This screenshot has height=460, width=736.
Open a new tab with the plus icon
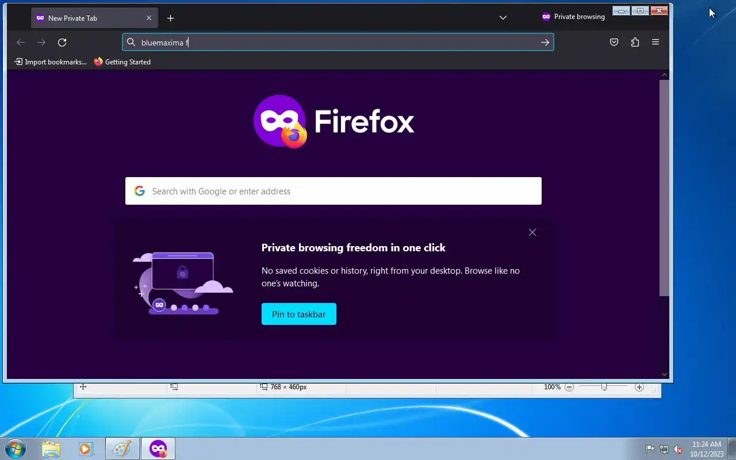pos(170,18)
